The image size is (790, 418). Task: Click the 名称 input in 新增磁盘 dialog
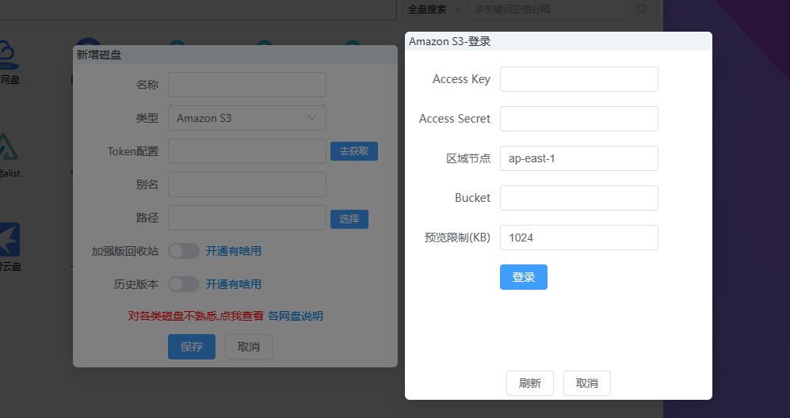(247, 85)
